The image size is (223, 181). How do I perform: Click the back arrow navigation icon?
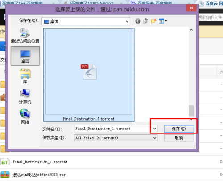[138, 21]
